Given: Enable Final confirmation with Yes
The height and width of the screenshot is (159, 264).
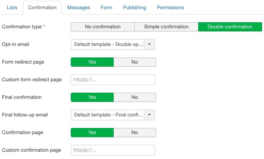Looking at the screenshot, I should pos(92,97).
